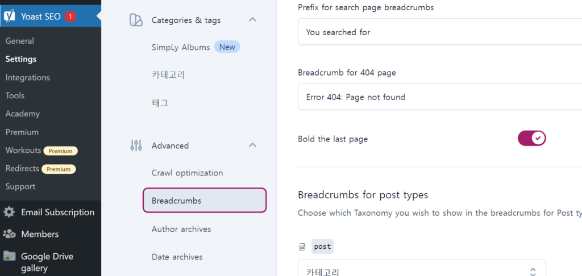Image resolution: width=582 pixels, height=276 pixels.
Task: Collapse the Categories & tags section
Action: tap(252, 20)
